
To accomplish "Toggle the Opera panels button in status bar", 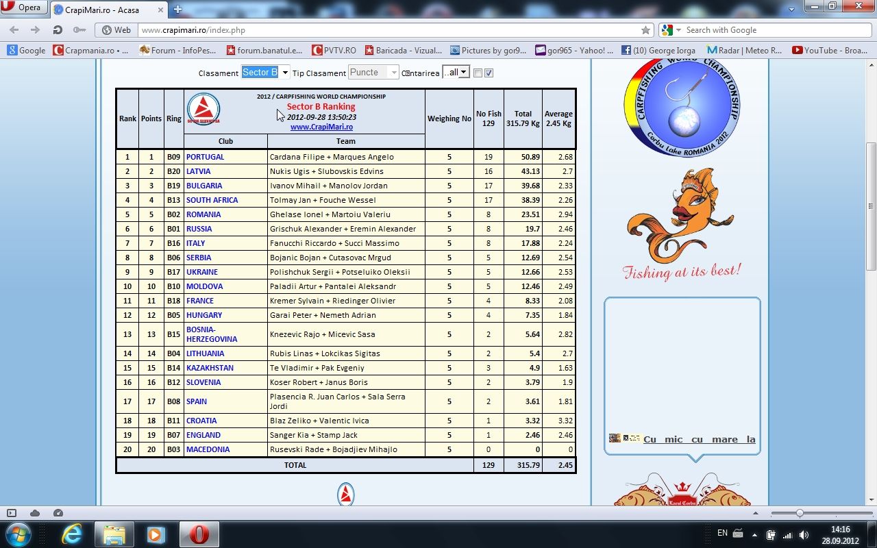I will pyautogui.click(x=12, y=513).
